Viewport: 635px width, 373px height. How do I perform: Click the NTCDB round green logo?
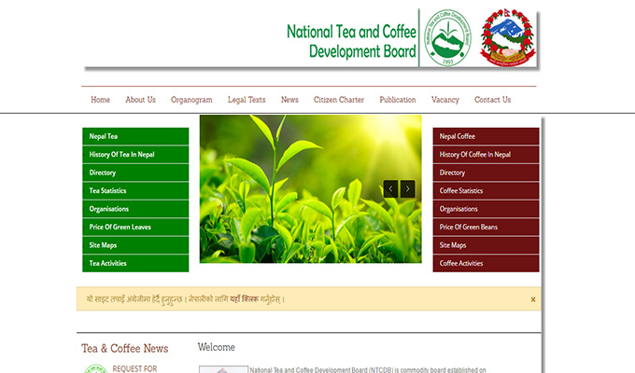[x=447, y=38]
